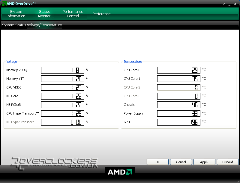Click the "Chassis" label

[129, 105]
